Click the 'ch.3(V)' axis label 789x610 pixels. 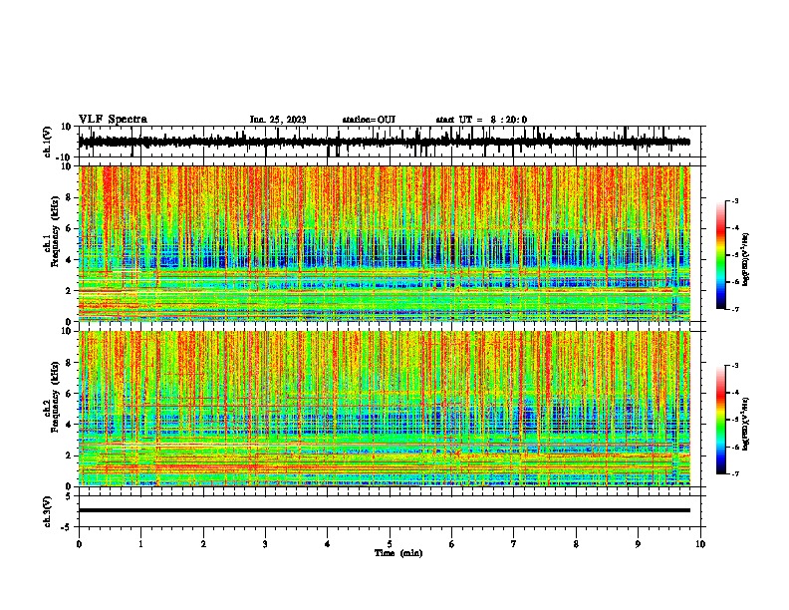(x=48, y=511)
